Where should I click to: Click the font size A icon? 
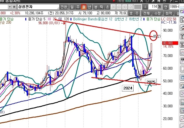(142, 1)
